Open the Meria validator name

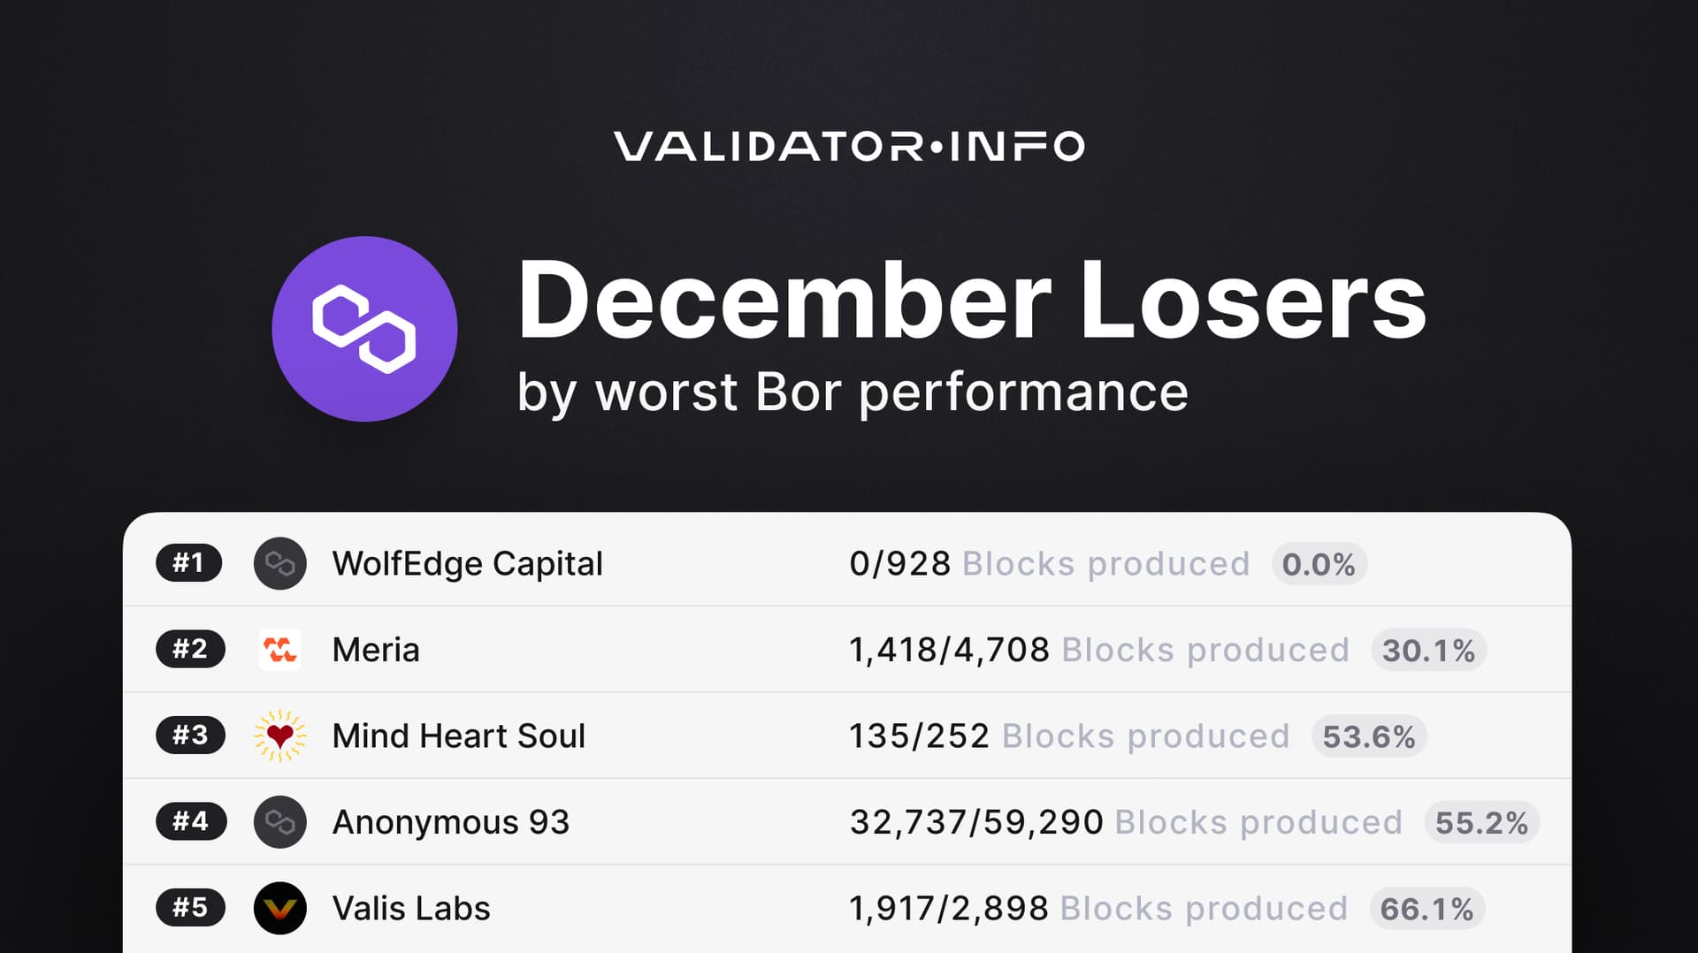376,650
